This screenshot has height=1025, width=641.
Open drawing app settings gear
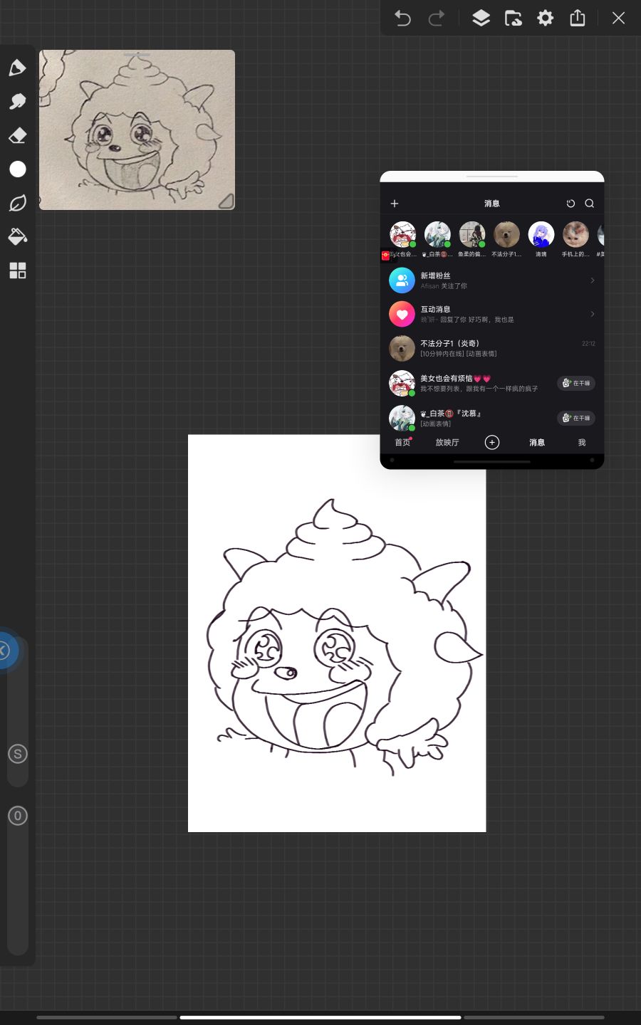pyautogui.click(x=546, y=18)
